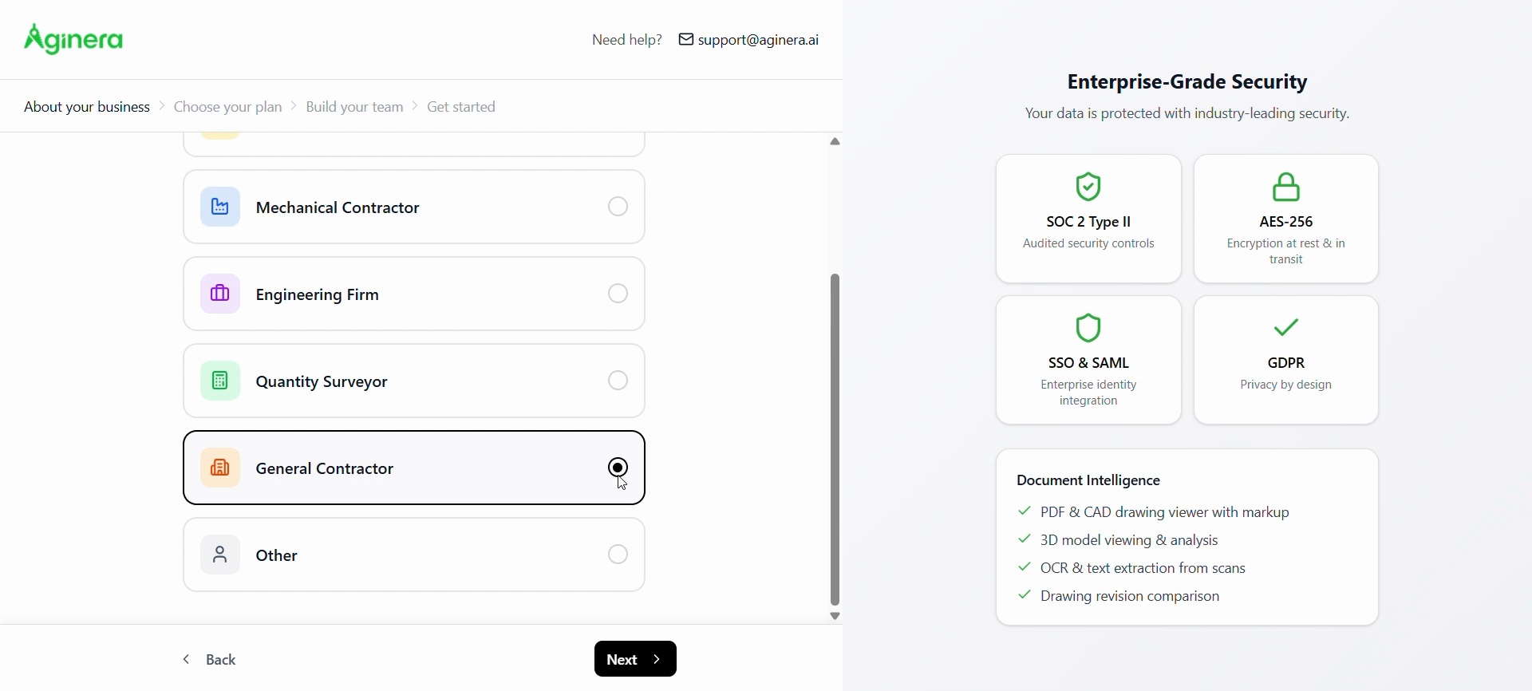Screen dimensions: 1532x691
Task: Click the Mechanical Contractor factory icon
Action: (x=220, y=207)
